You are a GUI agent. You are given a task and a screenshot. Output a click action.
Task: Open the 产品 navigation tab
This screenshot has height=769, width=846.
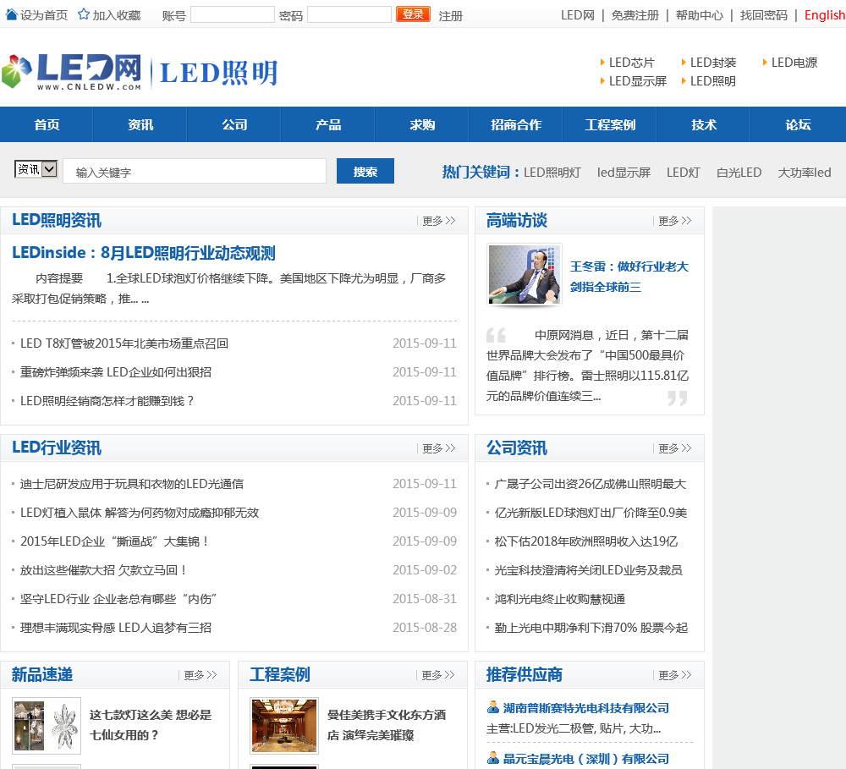[328, 124]
